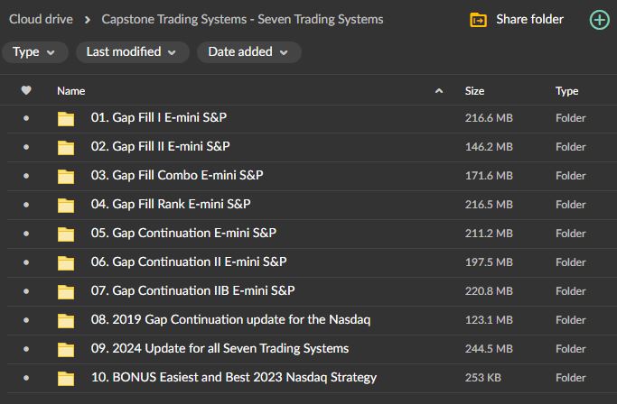Viewport: 617px width, 404px height.
Task: Sort by the Name column header
Action: 70,91
